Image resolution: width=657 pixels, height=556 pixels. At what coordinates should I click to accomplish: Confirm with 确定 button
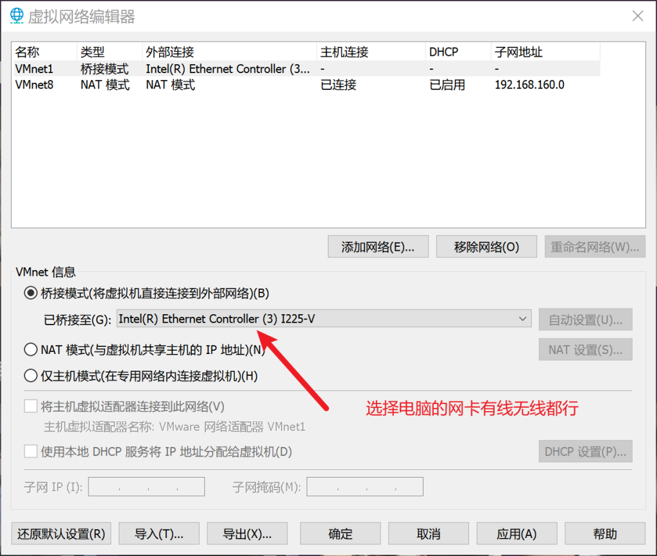[340, 534]
